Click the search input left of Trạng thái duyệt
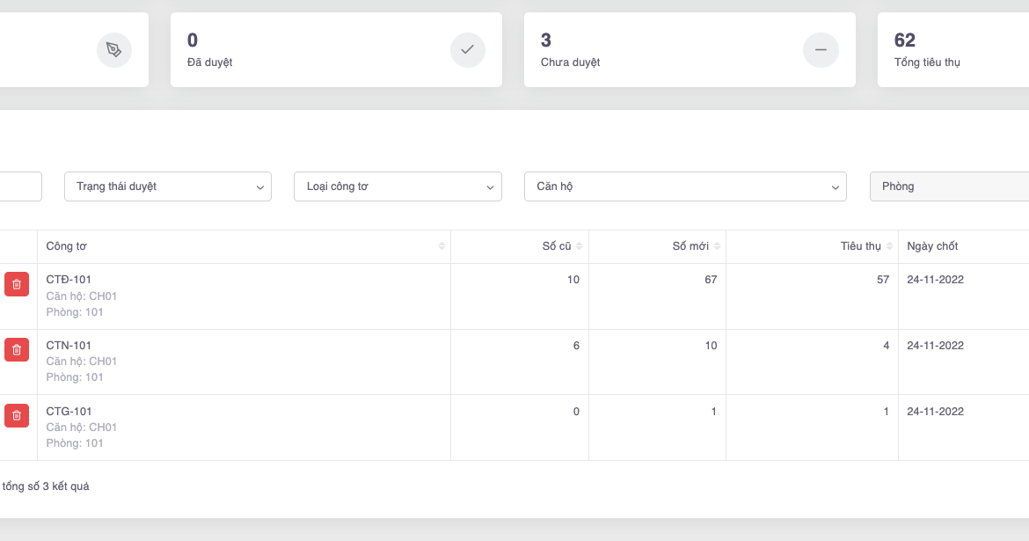Image resolution: width=1029 pixels, height=541 pixels. click(20, 186)
